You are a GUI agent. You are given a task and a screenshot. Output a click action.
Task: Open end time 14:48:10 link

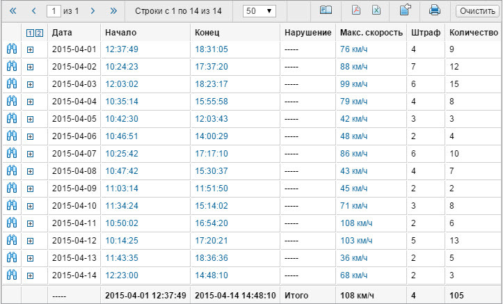(211, 275)
